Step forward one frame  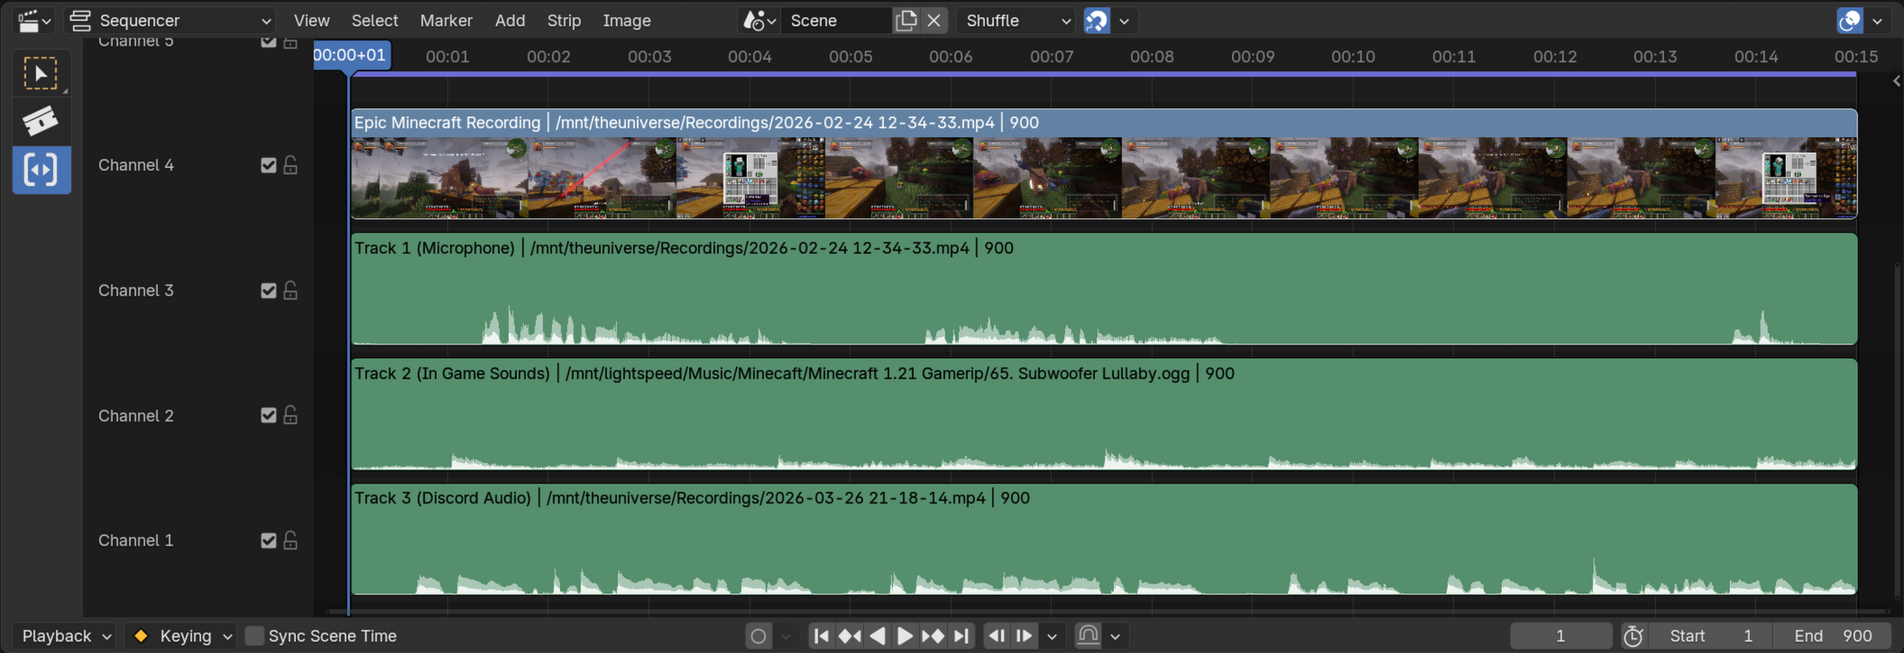(1025, 636)
